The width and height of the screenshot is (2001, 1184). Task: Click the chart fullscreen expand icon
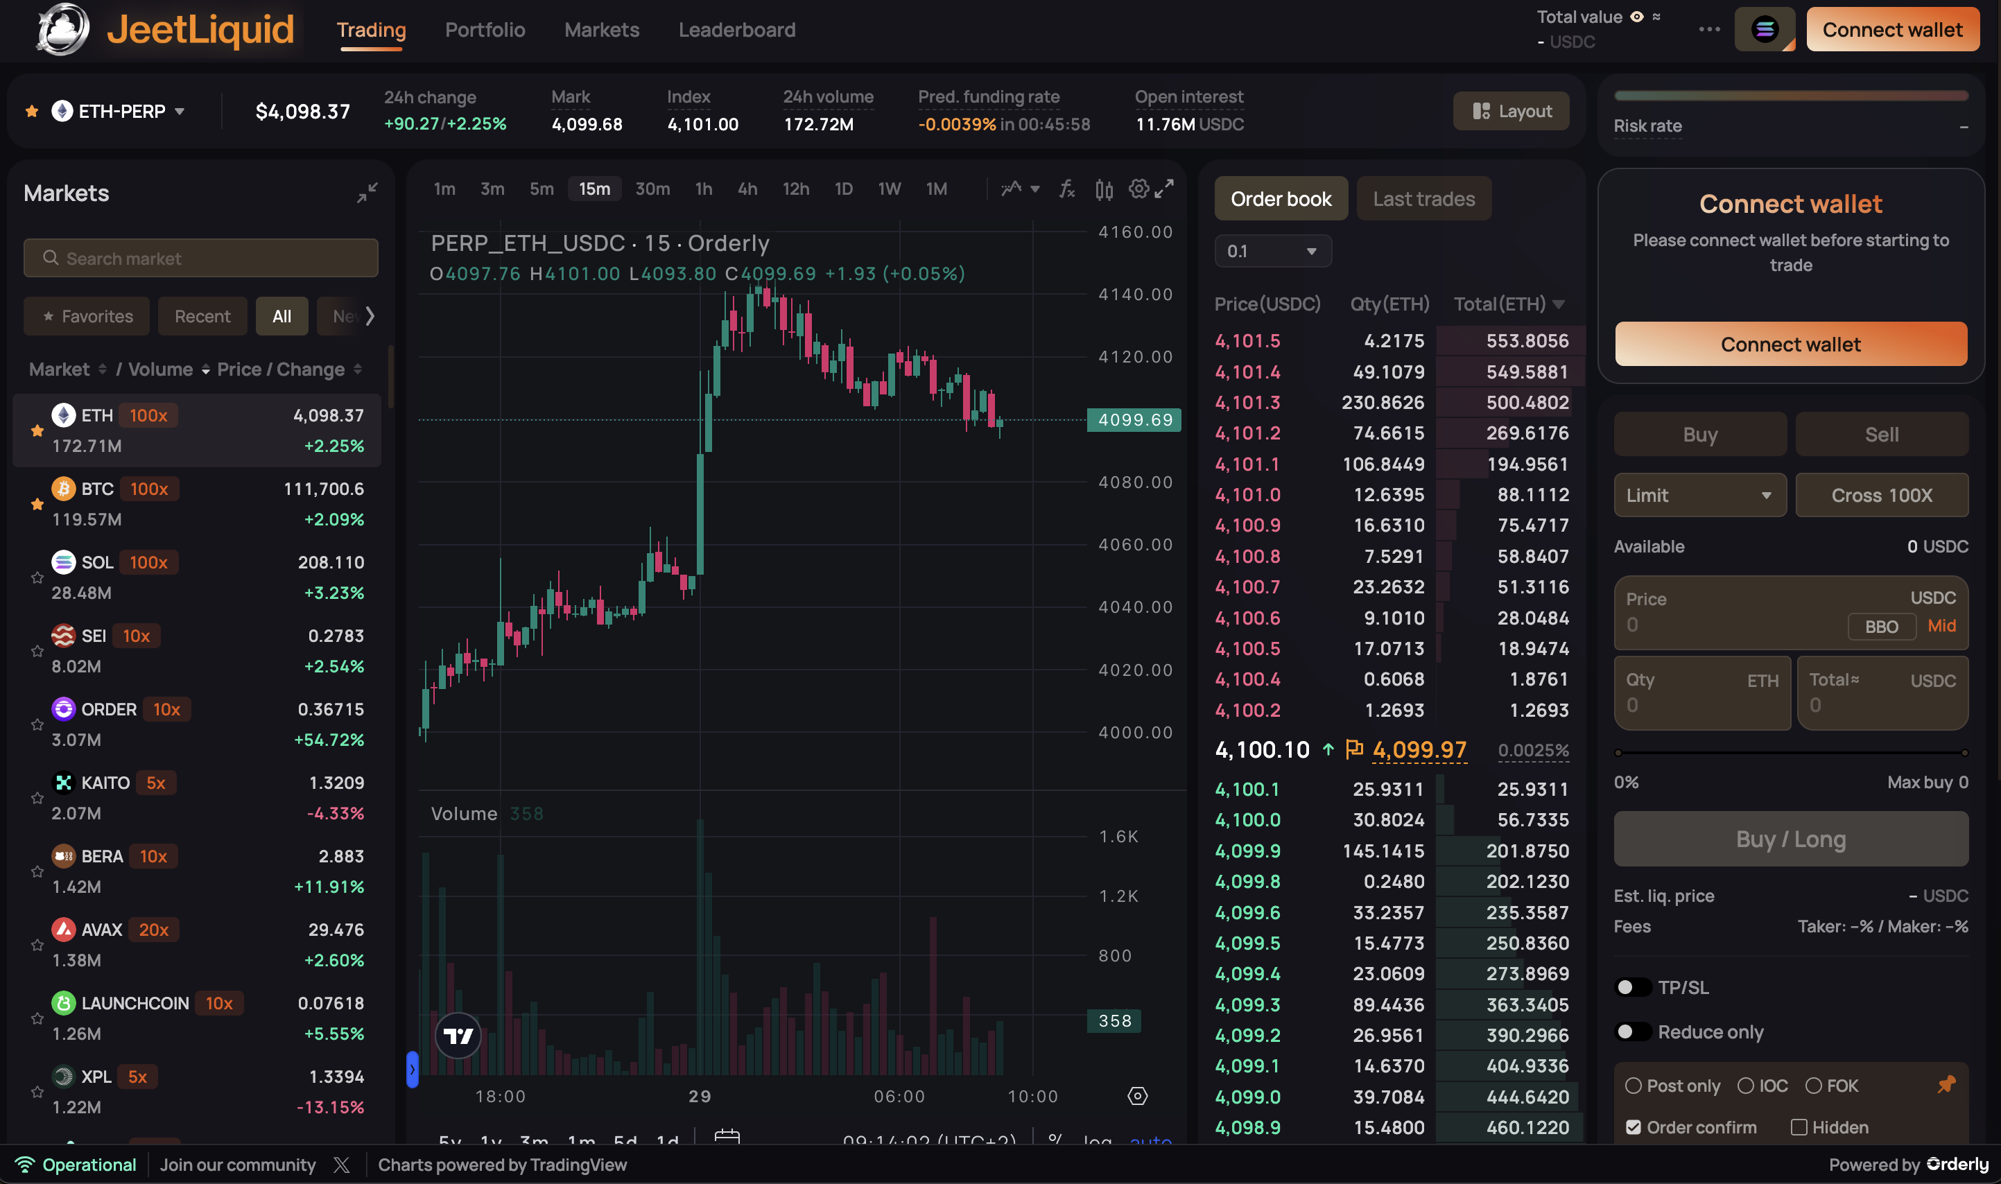point(1164,189)
